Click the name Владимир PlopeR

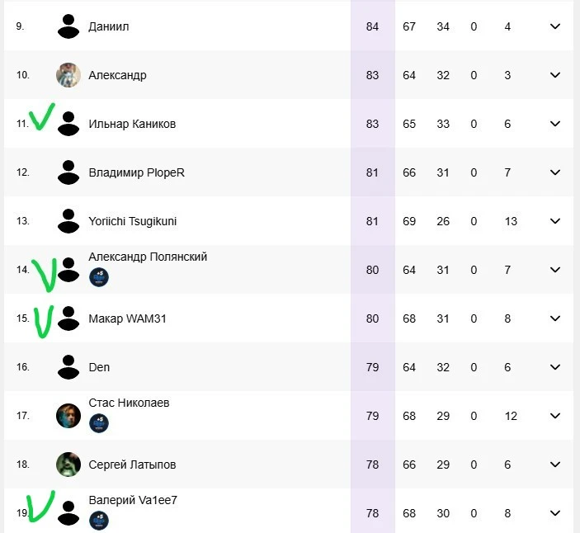tap(136, 172)
